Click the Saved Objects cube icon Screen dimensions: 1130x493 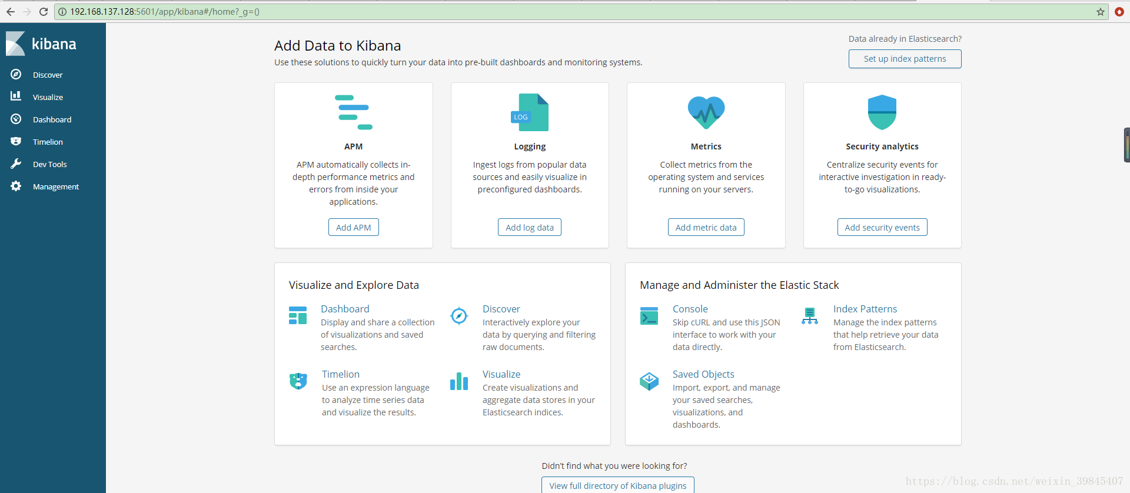649,381
